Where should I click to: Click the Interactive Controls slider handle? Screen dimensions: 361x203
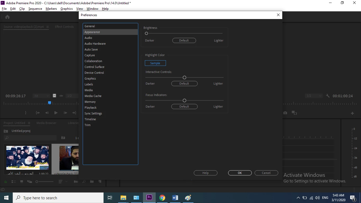[184, 77]
